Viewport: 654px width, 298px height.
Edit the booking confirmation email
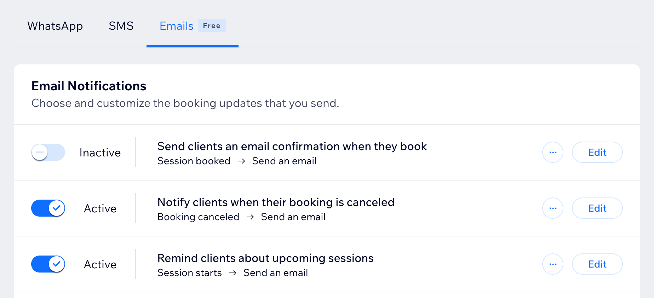597,152
